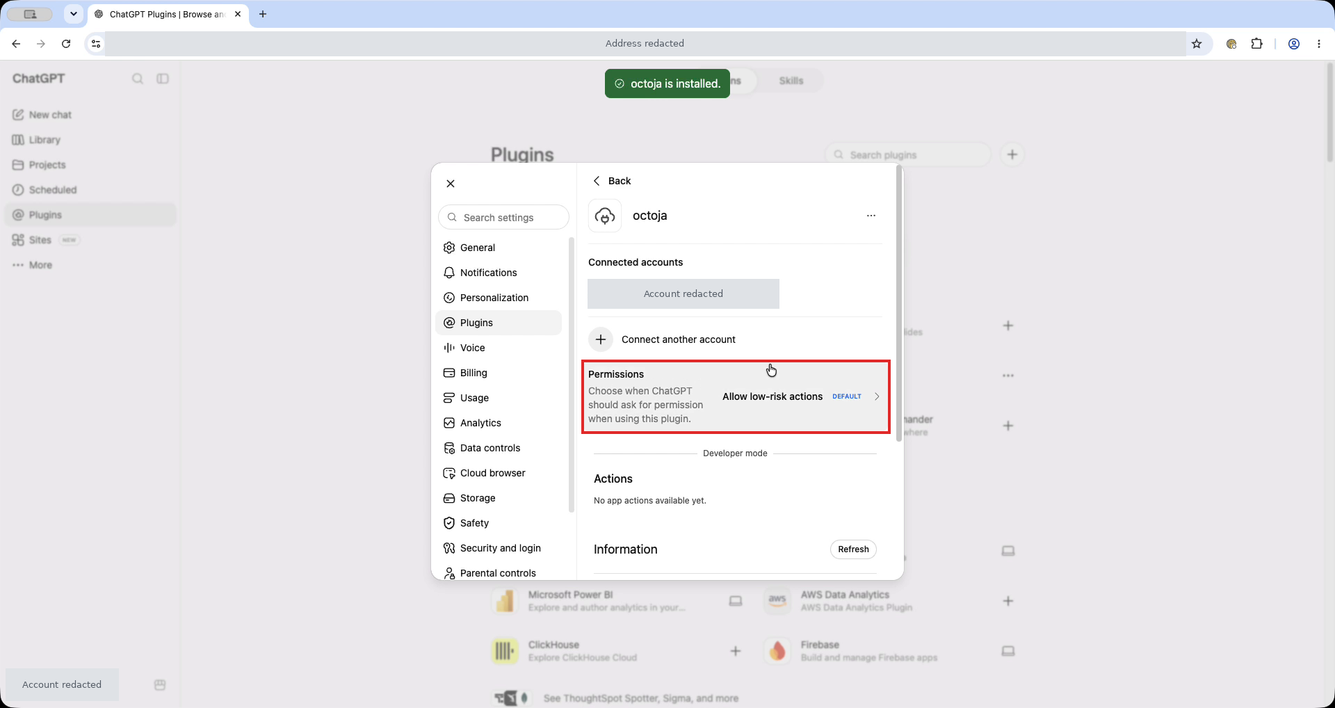Toggle the sidebar collapse icon
This screenshot has height=708, width=1335.
point(163,79)
